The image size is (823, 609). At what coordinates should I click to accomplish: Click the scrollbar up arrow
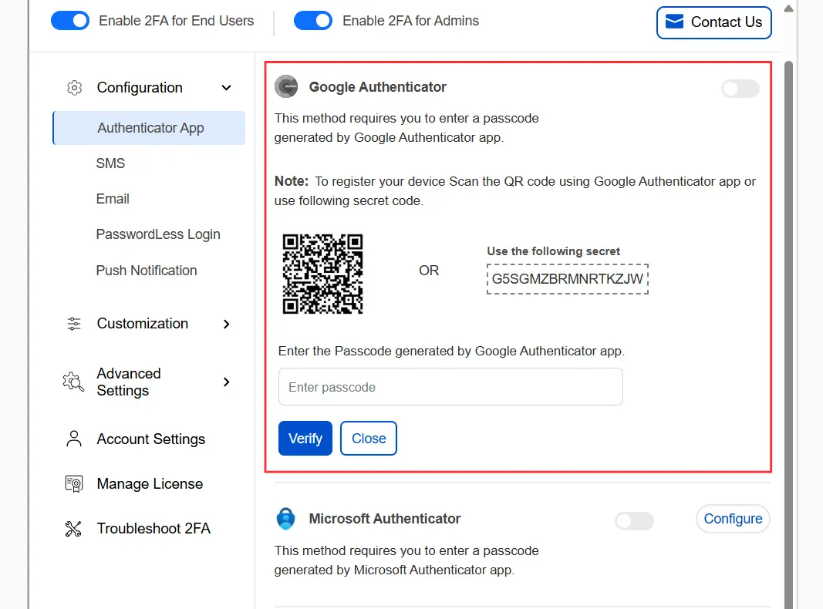(788, 8)
